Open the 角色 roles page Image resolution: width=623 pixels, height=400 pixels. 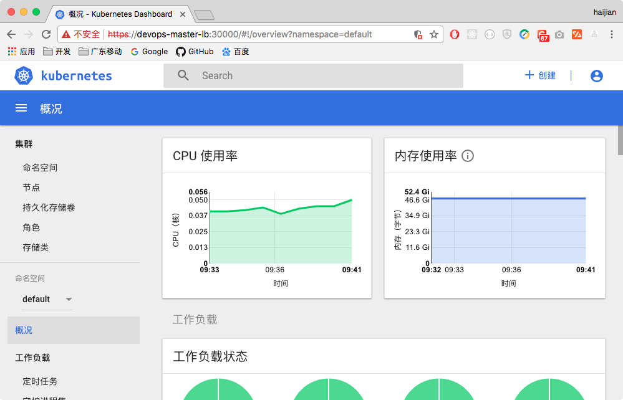point(31,227)
